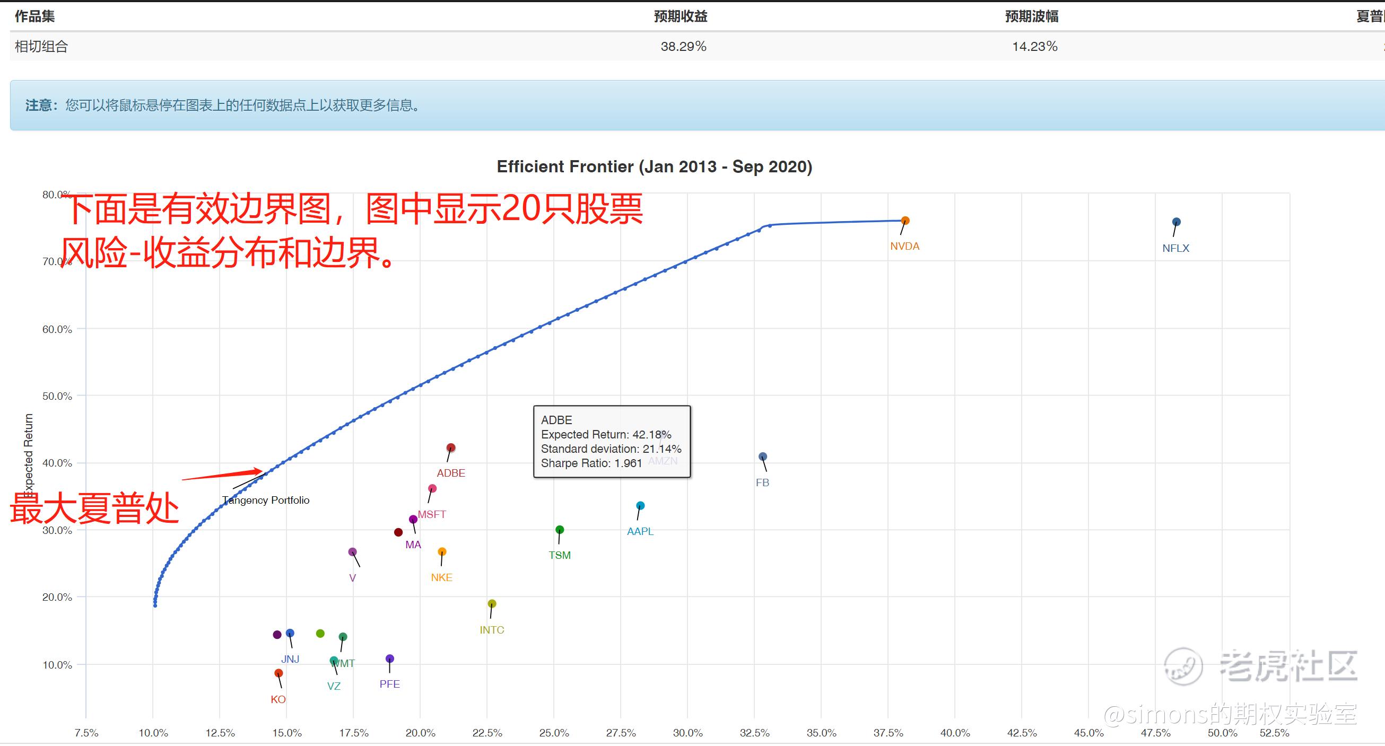Screen dimensions: 1385x746
Task: Click the 52.5% x-axis tick label
Action: point(1274,733)
